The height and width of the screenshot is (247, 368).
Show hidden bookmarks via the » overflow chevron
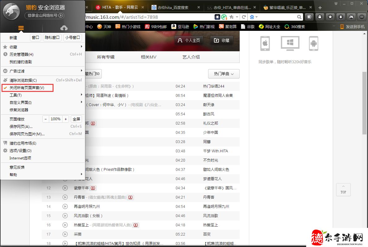pos(334,26)
